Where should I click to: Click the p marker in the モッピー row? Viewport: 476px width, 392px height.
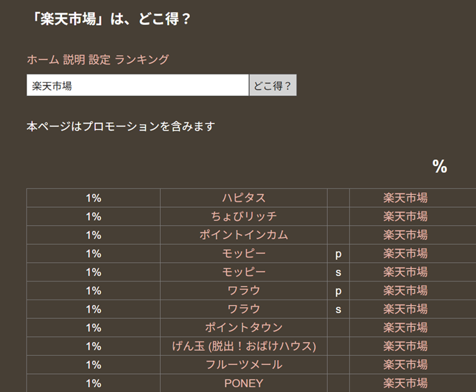pos(338,254)
